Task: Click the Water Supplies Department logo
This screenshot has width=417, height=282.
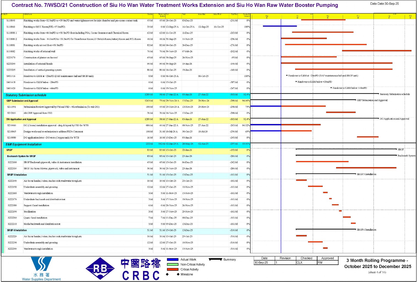Action: tap(41, 269)
